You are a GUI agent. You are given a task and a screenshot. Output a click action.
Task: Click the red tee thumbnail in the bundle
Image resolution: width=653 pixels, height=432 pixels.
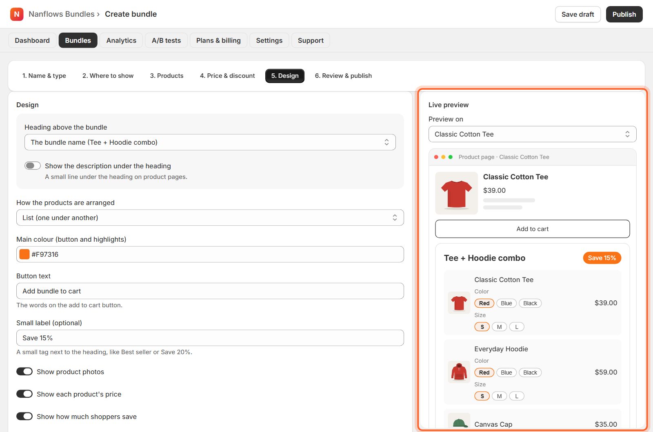pos(459,303)
